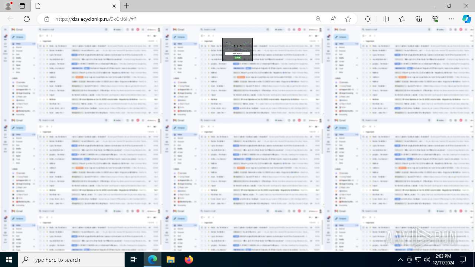Viewport: 475px width, 267px height.
Task: Open the notification center icon
Action: tap(463, 260)
